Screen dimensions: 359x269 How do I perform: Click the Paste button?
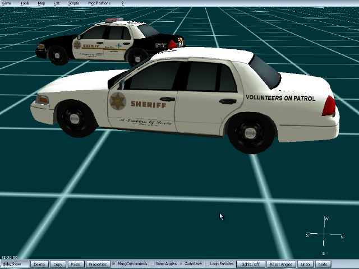(76, 264)
